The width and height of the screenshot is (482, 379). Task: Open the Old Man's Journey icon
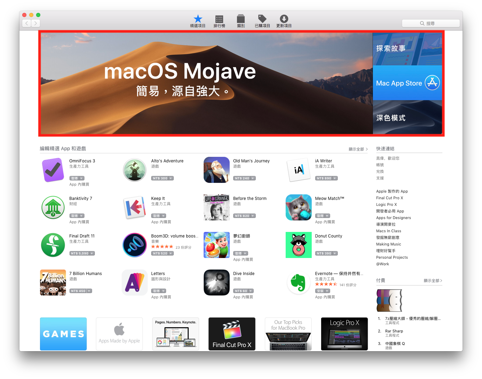coord(217,170)
